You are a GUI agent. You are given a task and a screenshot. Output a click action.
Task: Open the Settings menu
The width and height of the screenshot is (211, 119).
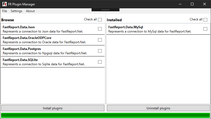coord(16,11)
